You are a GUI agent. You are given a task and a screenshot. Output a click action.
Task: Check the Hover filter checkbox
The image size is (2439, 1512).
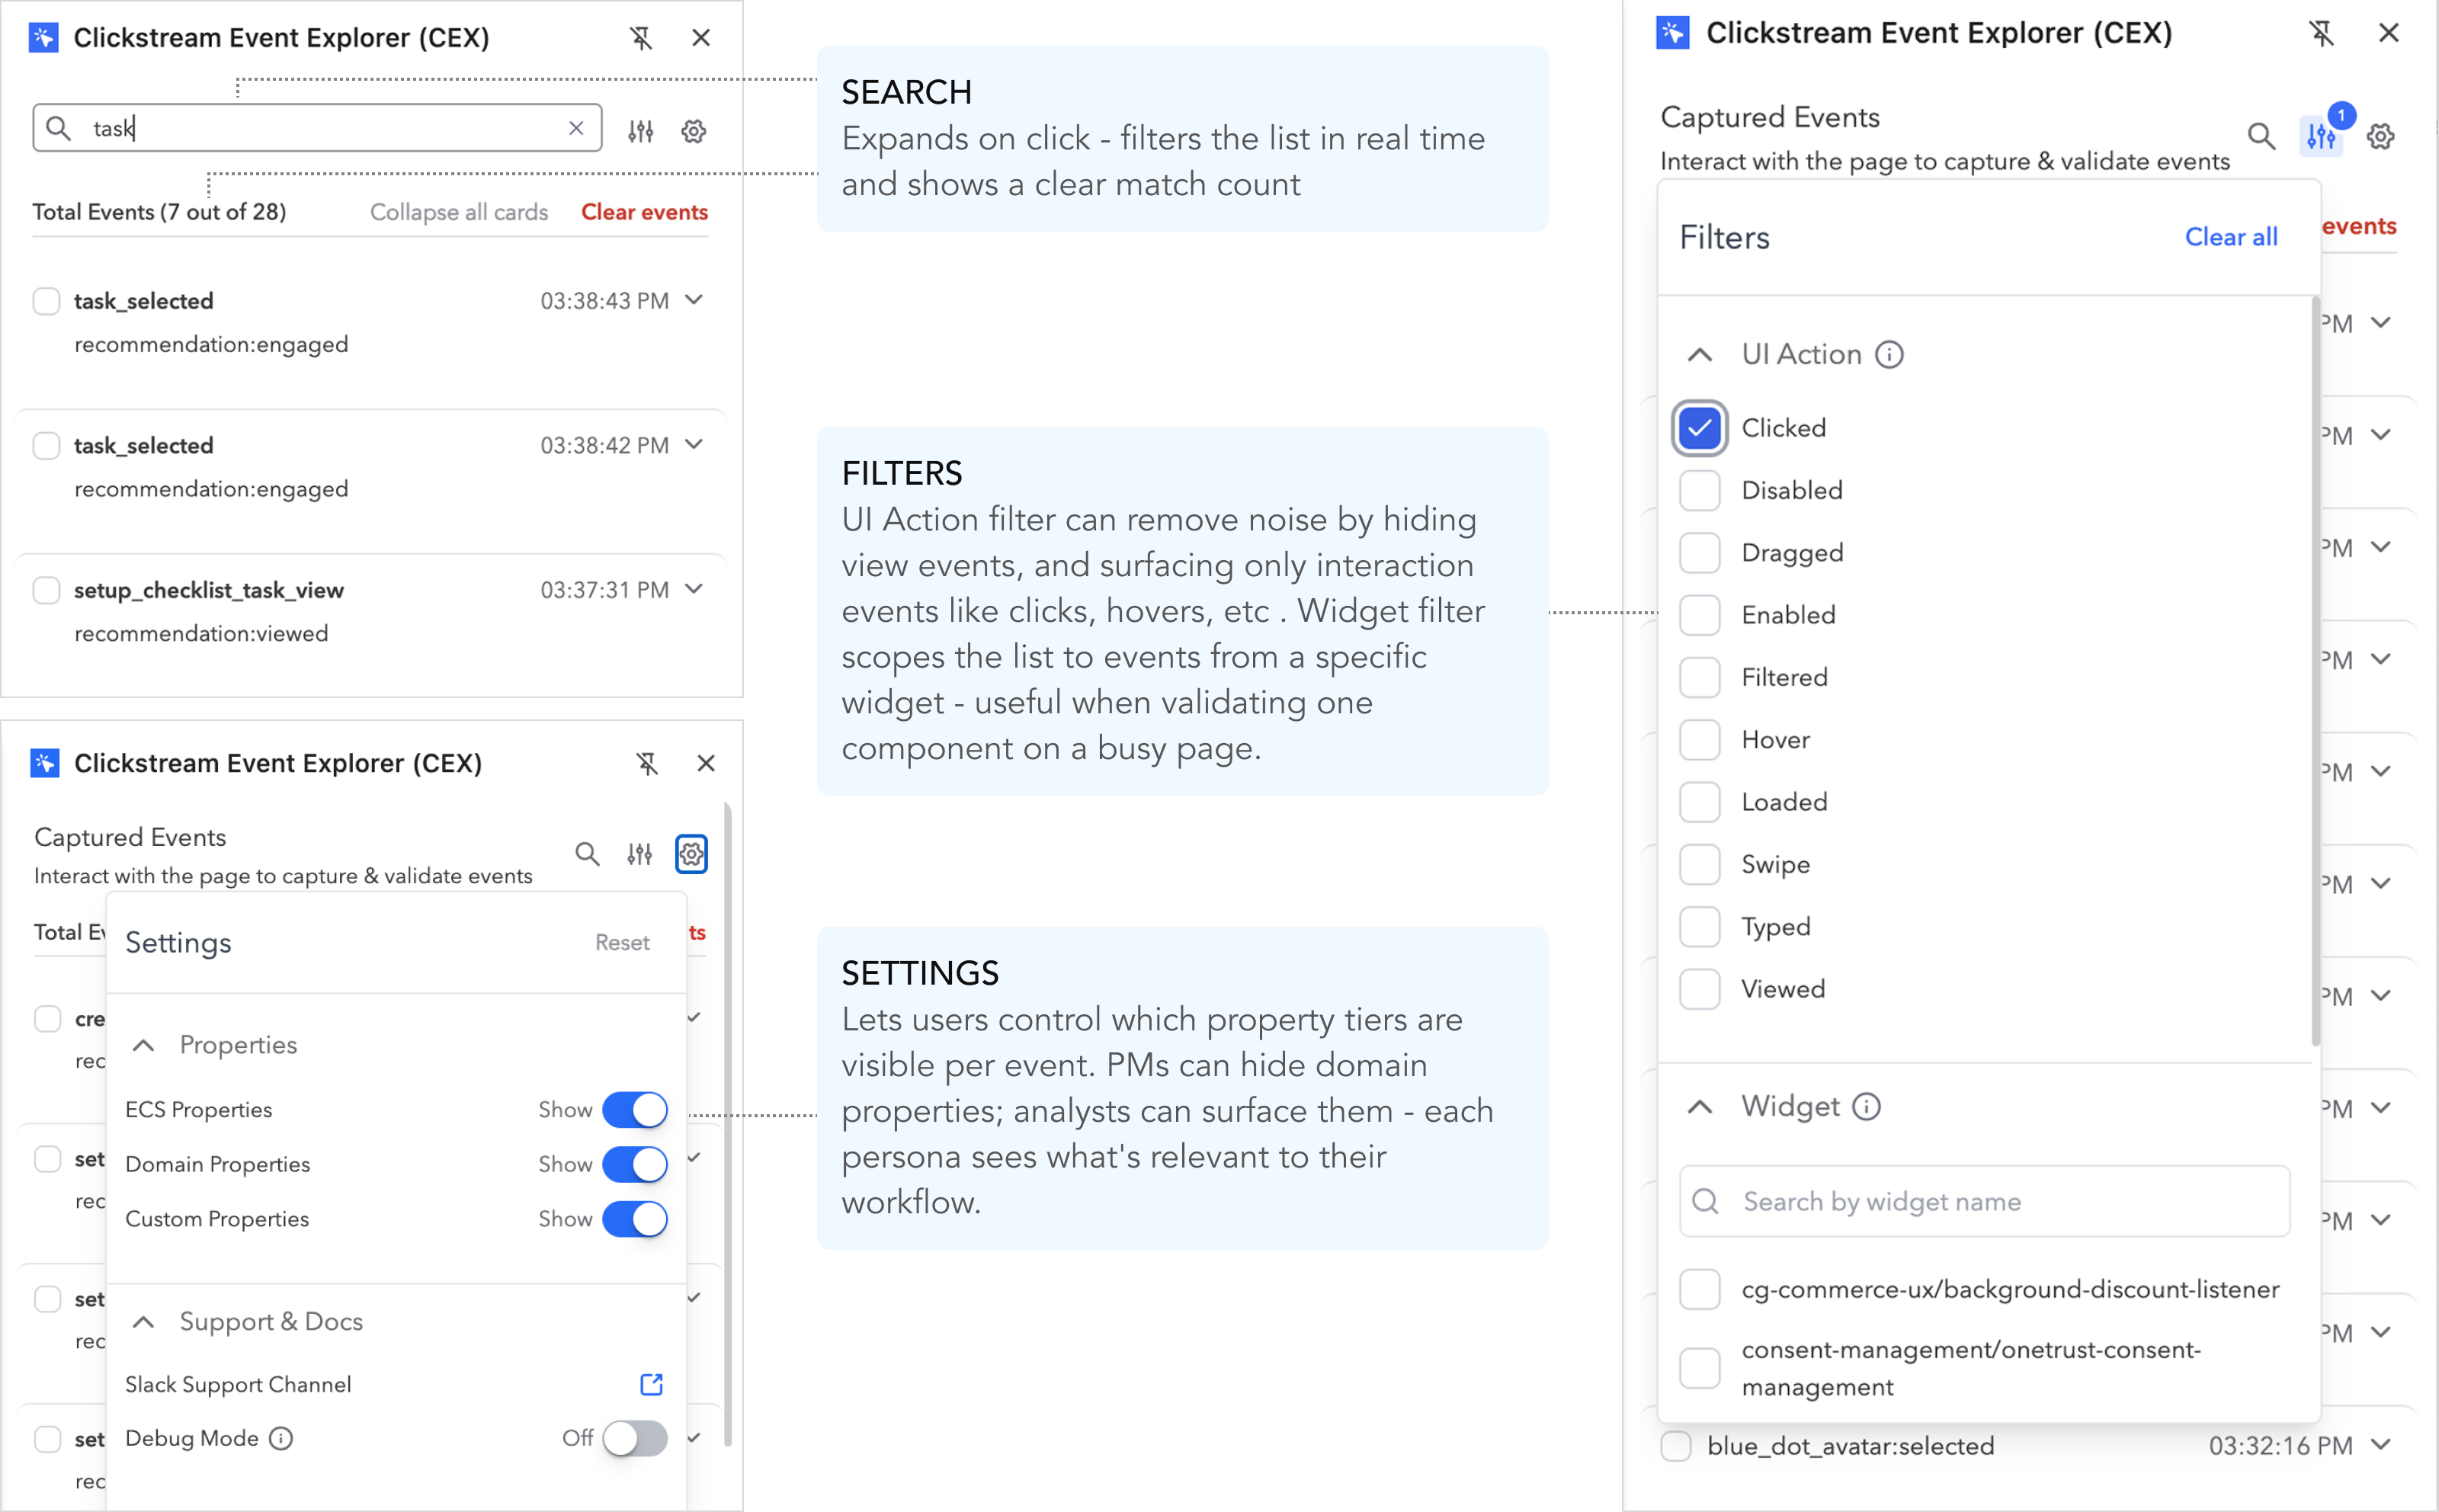click(1699, 740)
